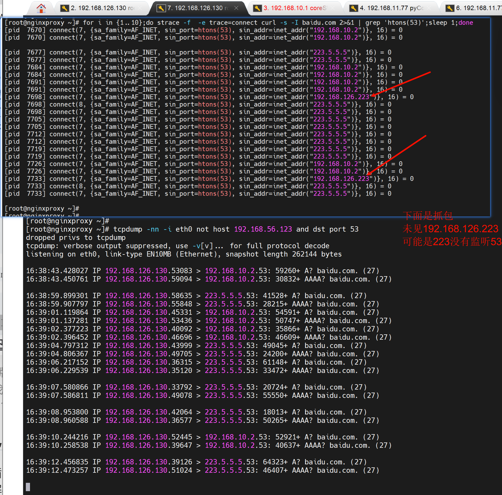Switch to tab 6. 192.168.11.77
502x495 pixels.
(478, 8)
